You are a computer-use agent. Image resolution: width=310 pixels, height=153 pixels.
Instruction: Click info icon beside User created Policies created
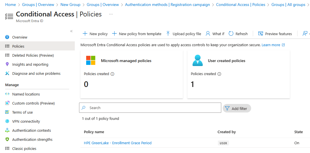point(219,74)
